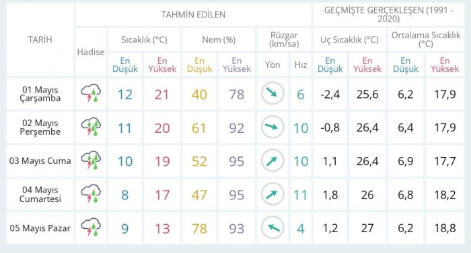Select the GEÇMİŞTE GERÇEKLEŞEN (1991 - 2020) header
471x253 pixels.
click(x=388, y=14)
